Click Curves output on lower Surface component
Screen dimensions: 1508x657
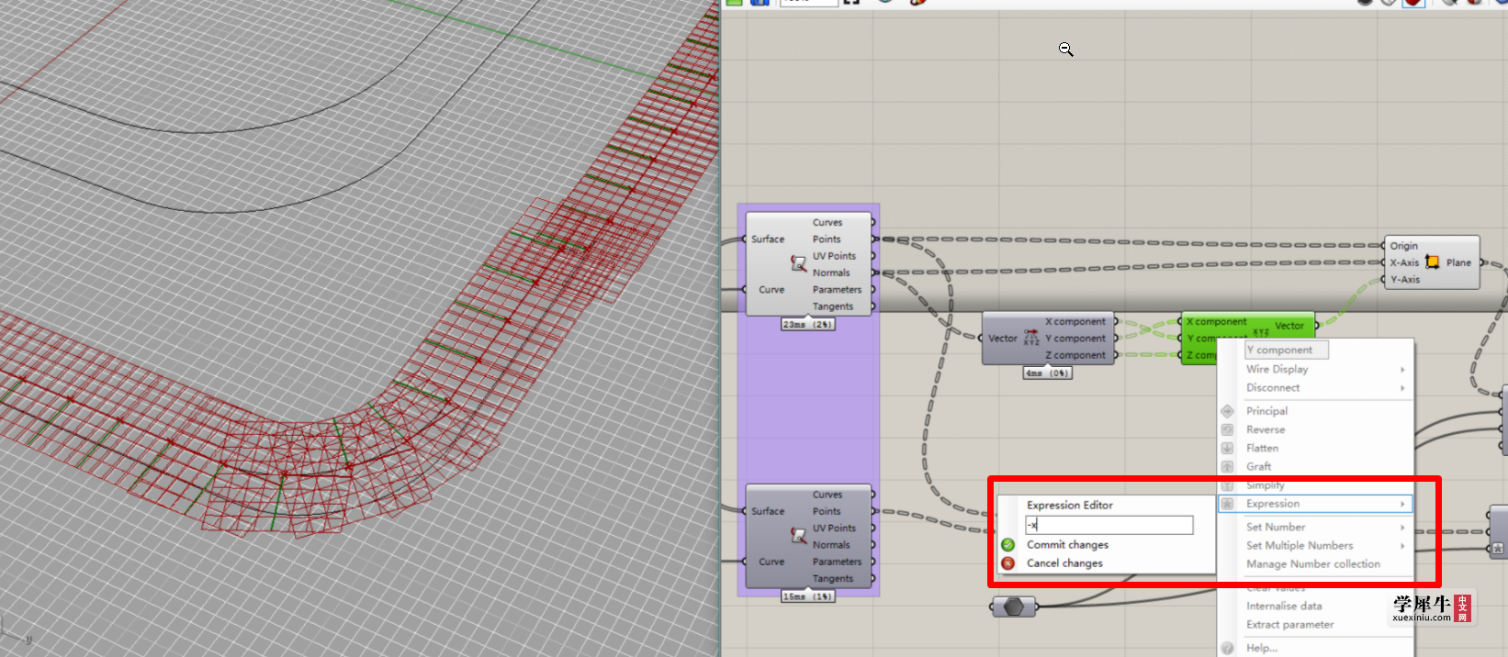pos(827,495)
